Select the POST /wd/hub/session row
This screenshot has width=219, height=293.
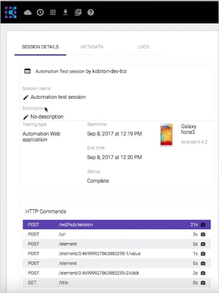point(117,224)
